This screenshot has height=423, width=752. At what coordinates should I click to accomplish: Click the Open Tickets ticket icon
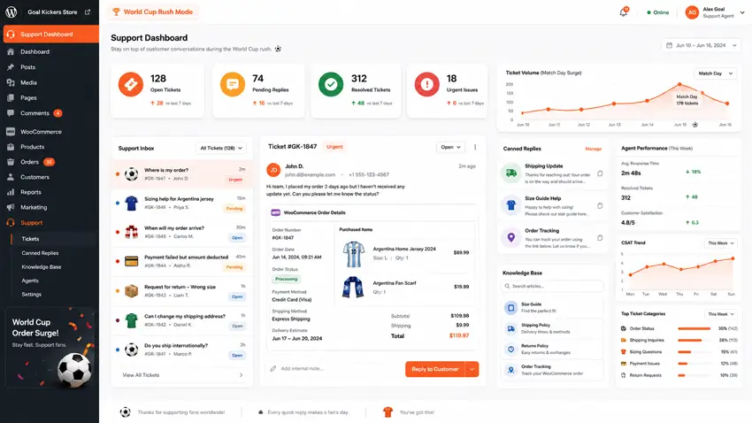point(130,84)
